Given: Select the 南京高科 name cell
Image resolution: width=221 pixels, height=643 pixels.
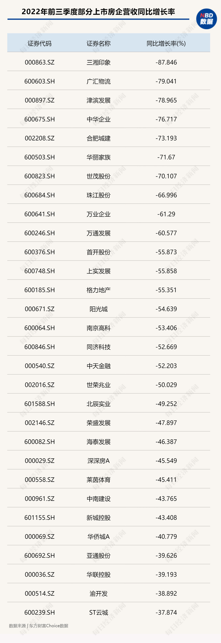Looking at the screenshot, I should pos(99,328).
